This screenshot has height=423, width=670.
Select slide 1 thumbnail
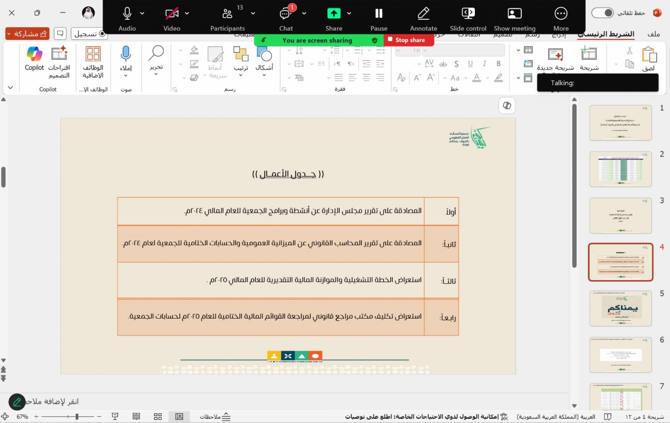coord(620,123)
